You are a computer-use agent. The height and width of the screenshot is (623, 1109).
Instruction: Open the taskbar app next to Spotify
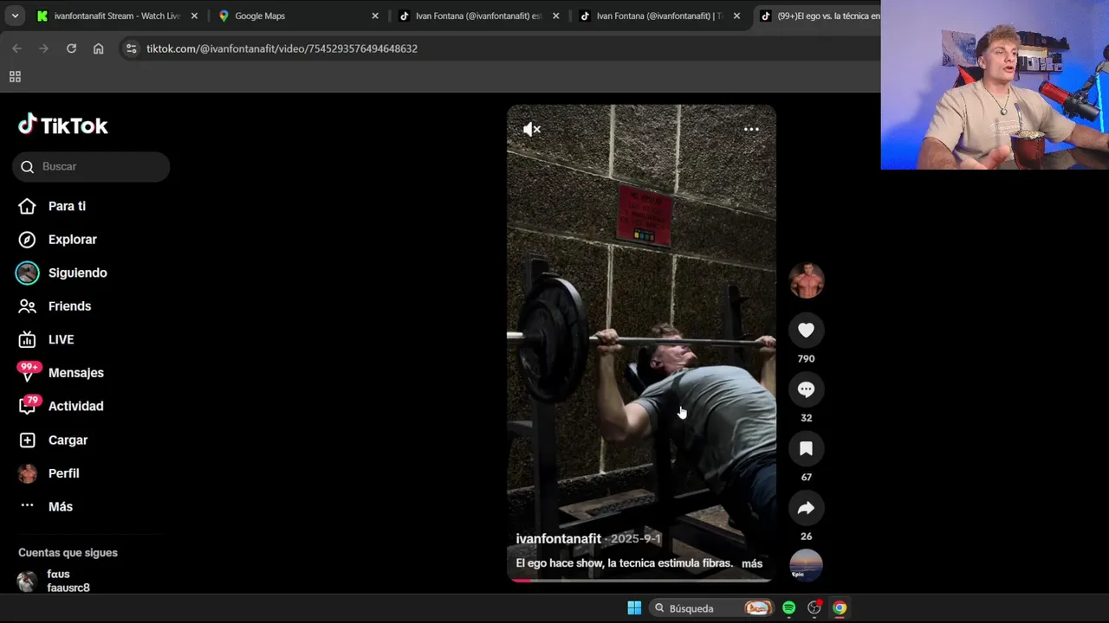point(814,608)
